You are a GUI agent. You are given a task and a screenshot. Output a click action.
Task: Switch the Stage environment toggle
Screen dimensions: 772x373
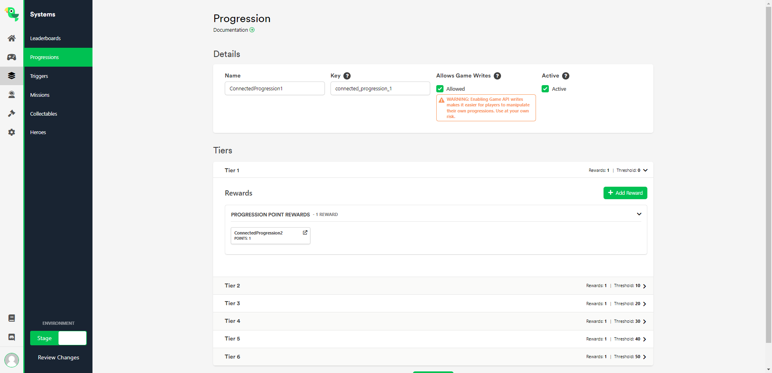pos(58,338)
